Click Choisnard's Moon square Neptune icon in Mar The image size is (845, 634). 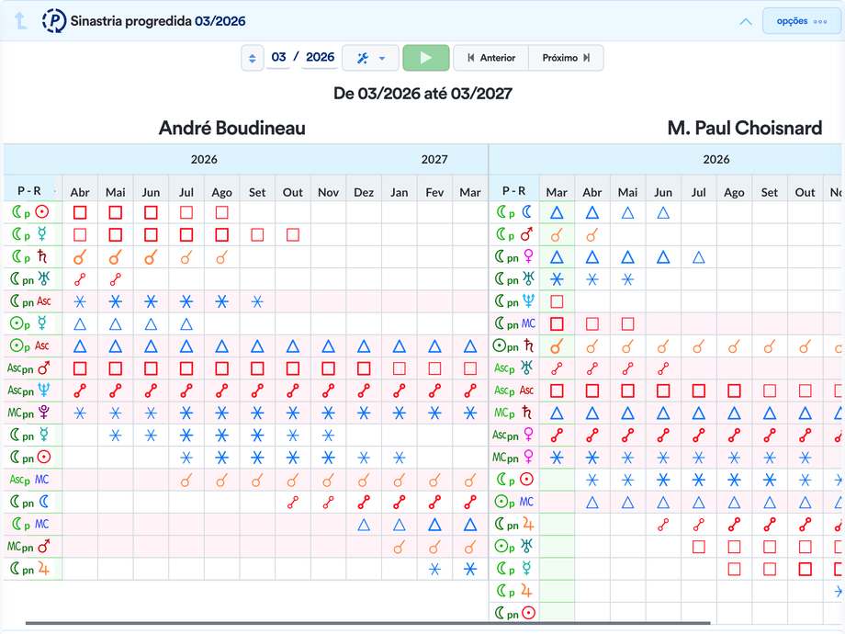click(x=557, y=301)
